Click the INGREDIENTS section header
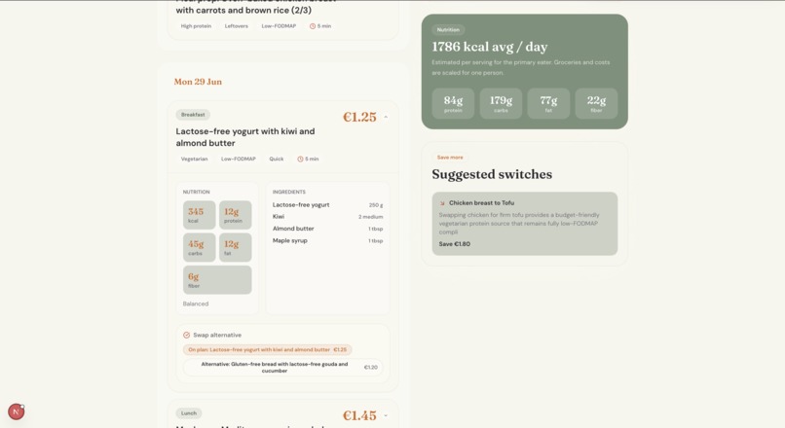The image size is (785, 428). pos(289,192)
